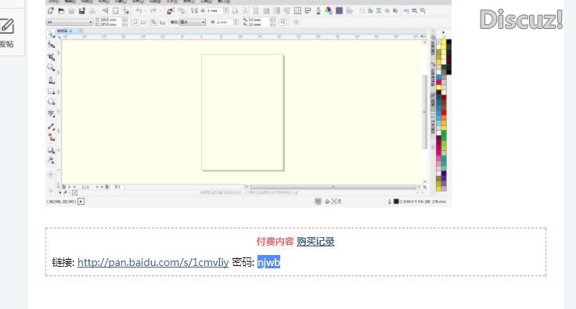Click the multicolor color management toolbar icon

tap(329, 11)
